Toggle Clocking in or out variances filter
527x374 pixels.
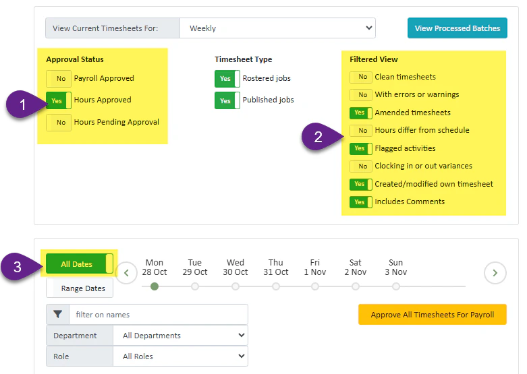point(360,166)
